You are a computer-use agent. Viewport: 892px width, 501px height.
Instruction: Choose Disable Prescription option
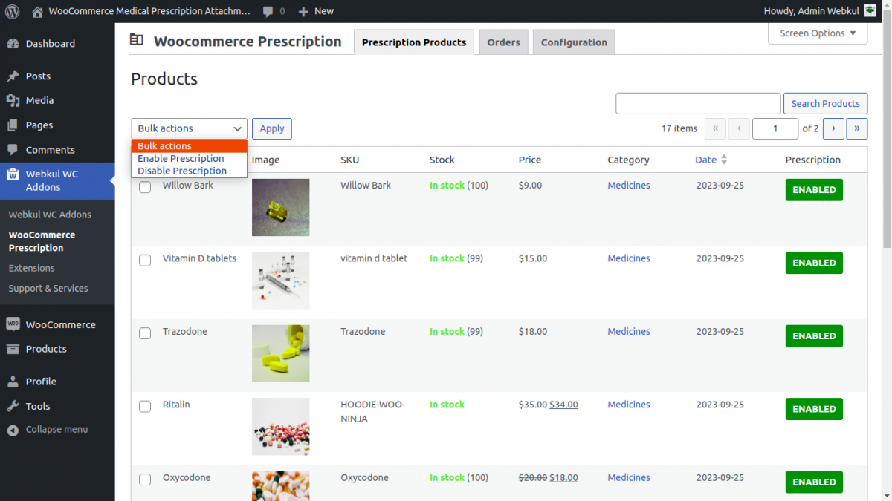189,171
